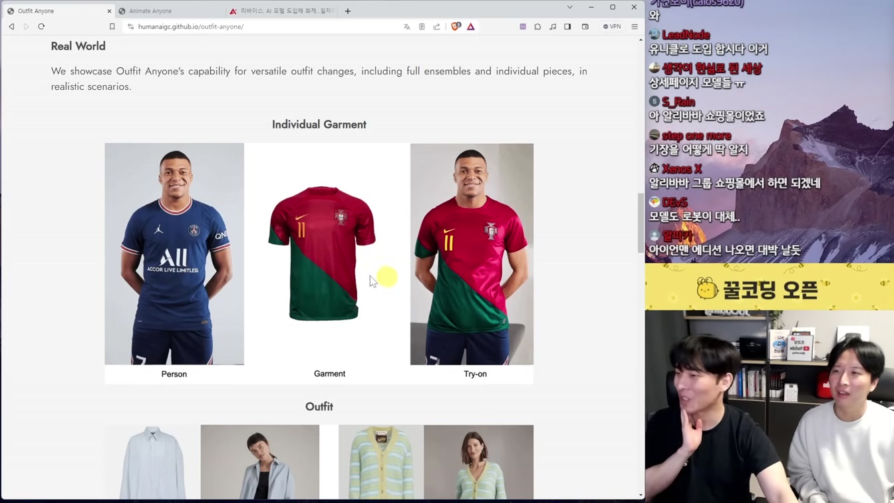Click the woman wearing striped cardigan photo
894x503 pixels.
[x=478, y=462]
